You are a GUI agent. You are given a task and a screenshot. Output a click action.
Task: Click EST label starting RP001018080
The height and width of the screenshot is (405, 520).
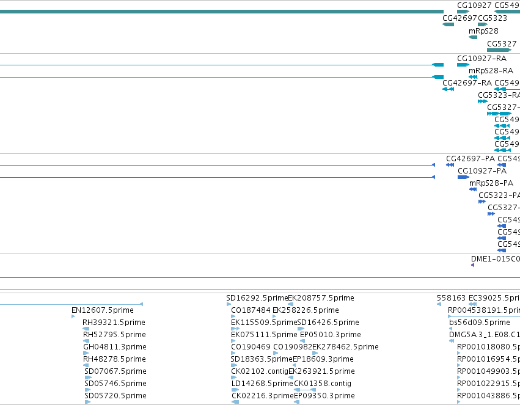[488, 347]
